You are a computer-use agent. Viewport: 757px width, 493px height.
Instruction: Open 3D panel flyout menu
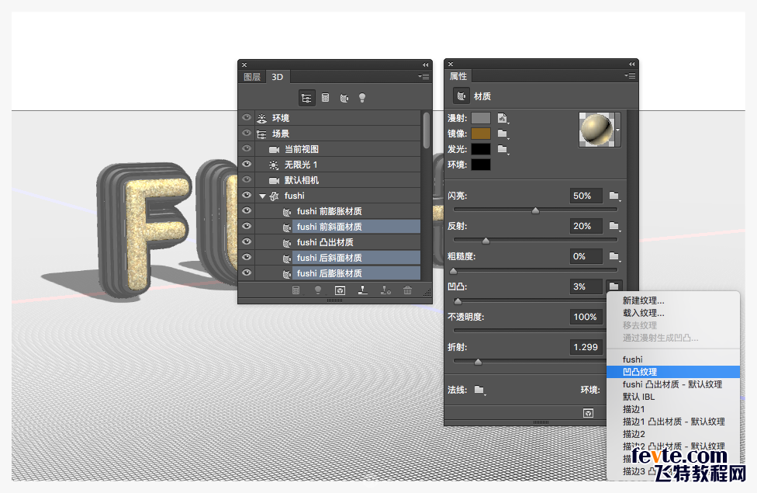423,76
